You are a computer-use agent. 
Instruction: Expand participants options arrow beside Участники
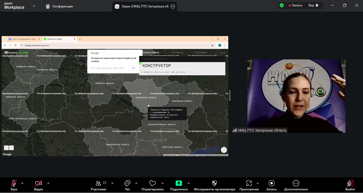(x=112, y=183)
